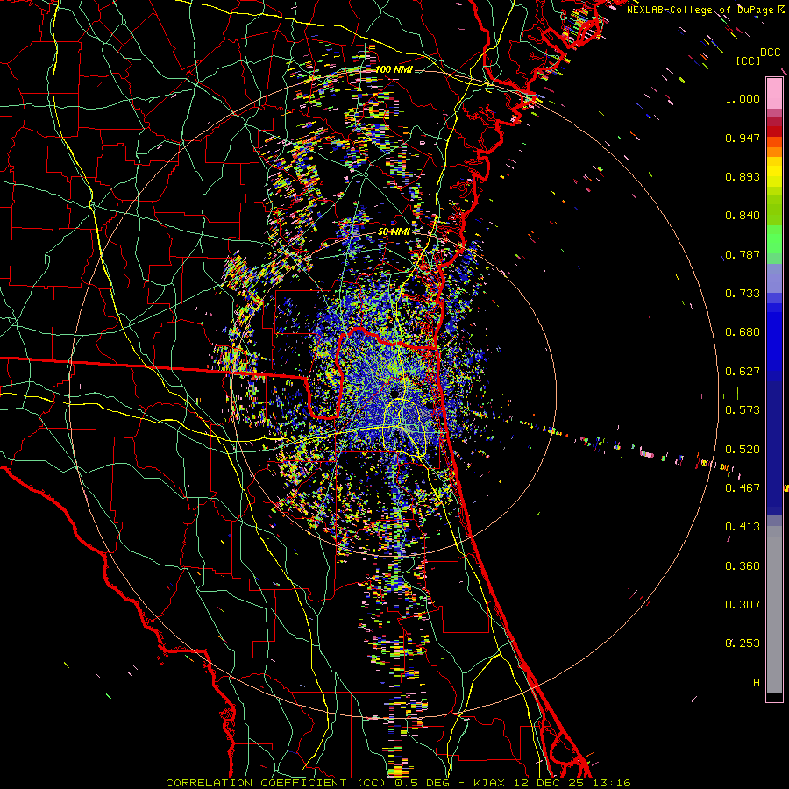Click the 0.573 color scale value
The height and width of the screenshot is (789, 789).
point(743,410)
